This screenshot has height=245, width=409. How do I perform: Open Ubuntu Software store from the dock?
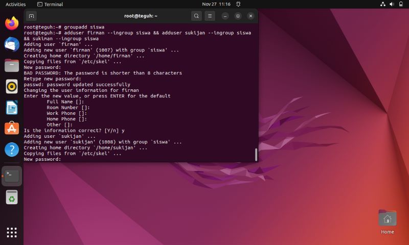12,128
